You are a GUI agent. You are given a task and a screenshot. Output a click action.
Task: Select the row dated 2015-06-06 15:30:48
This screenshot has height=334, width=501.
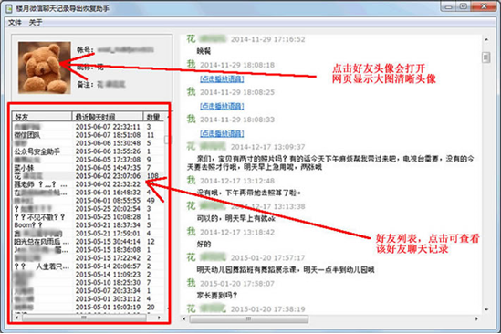89,143
